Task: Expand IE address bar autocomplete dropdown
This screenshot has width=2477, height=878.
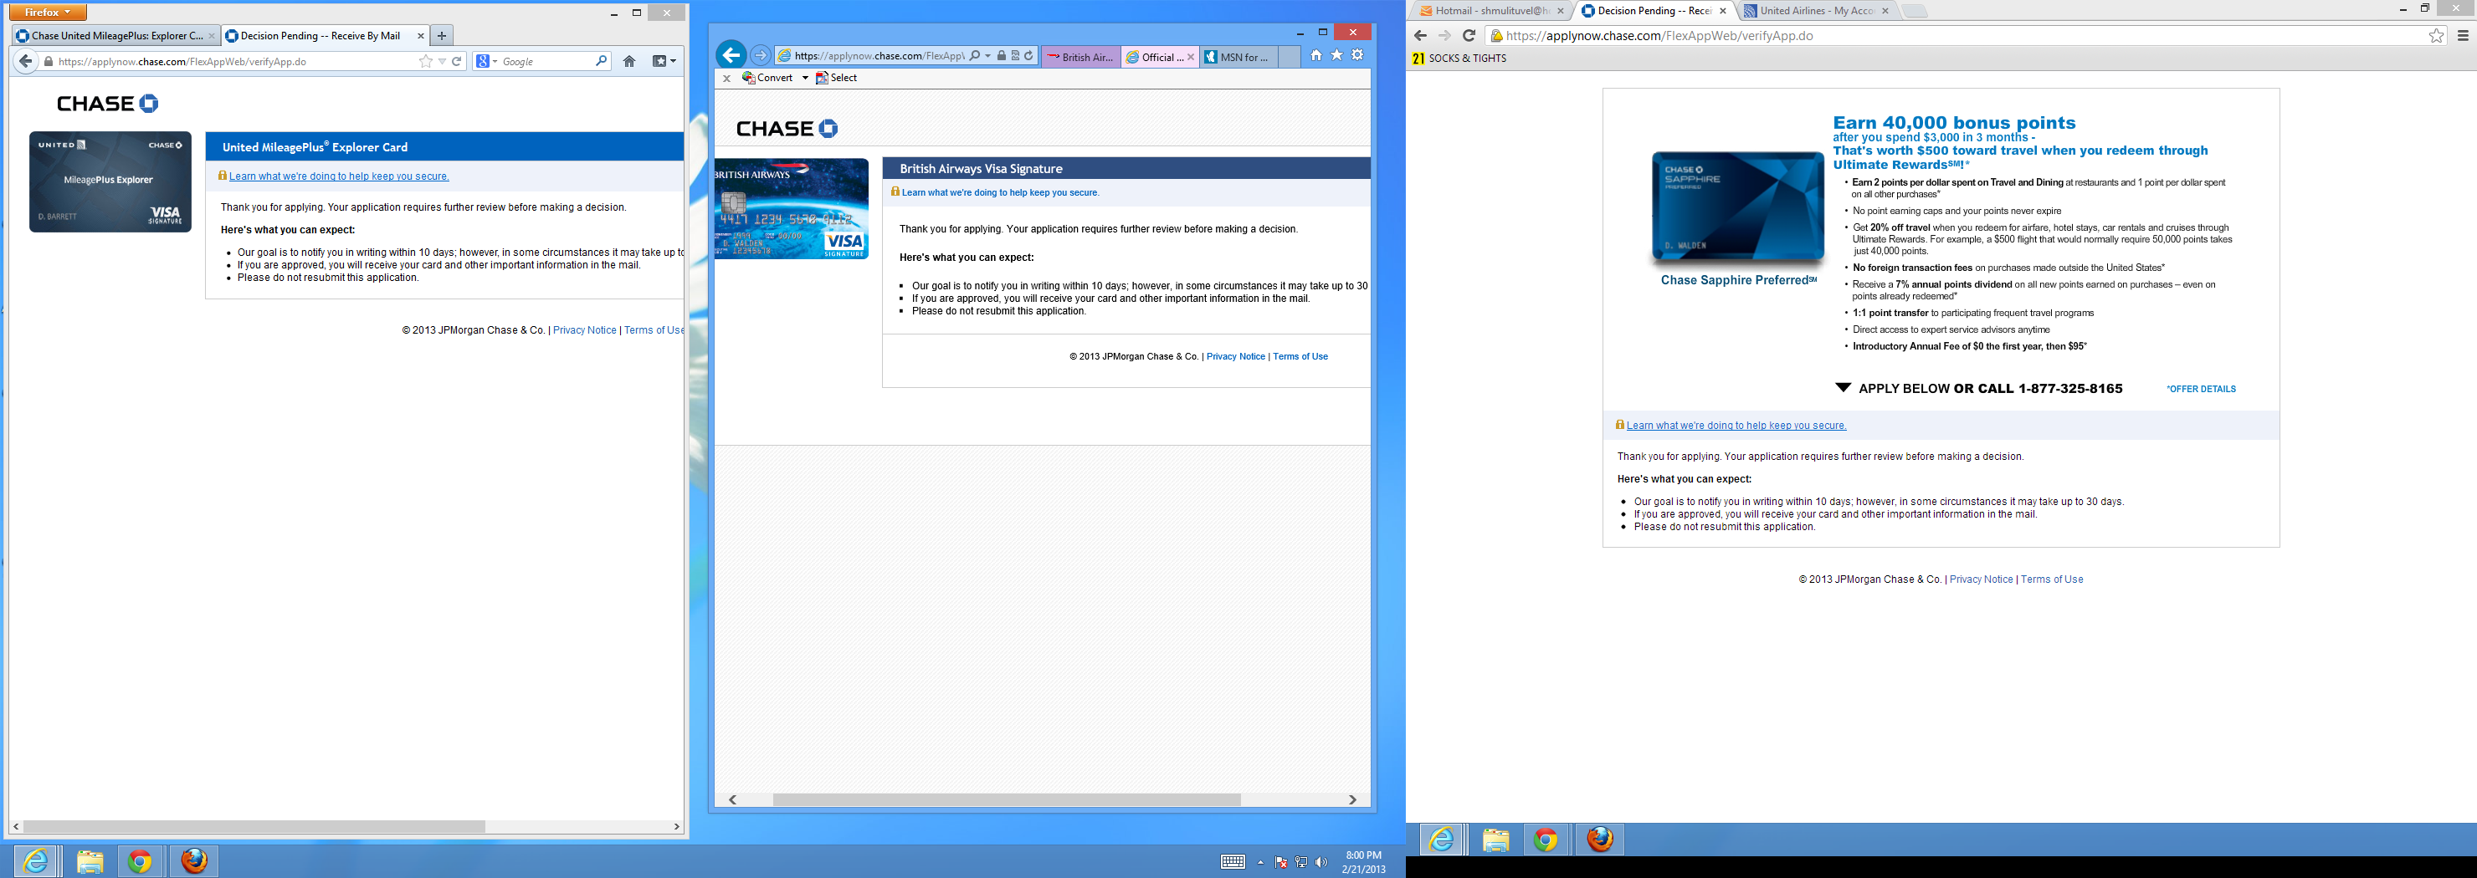Action: 987,56
